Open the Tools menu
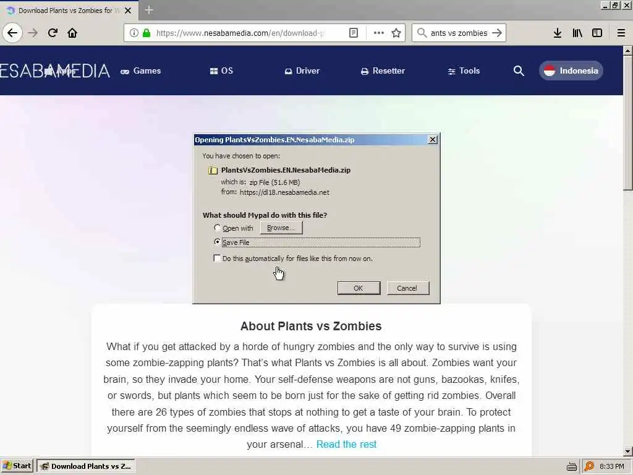This screenshot has height=475, width=633. [464, 71]
